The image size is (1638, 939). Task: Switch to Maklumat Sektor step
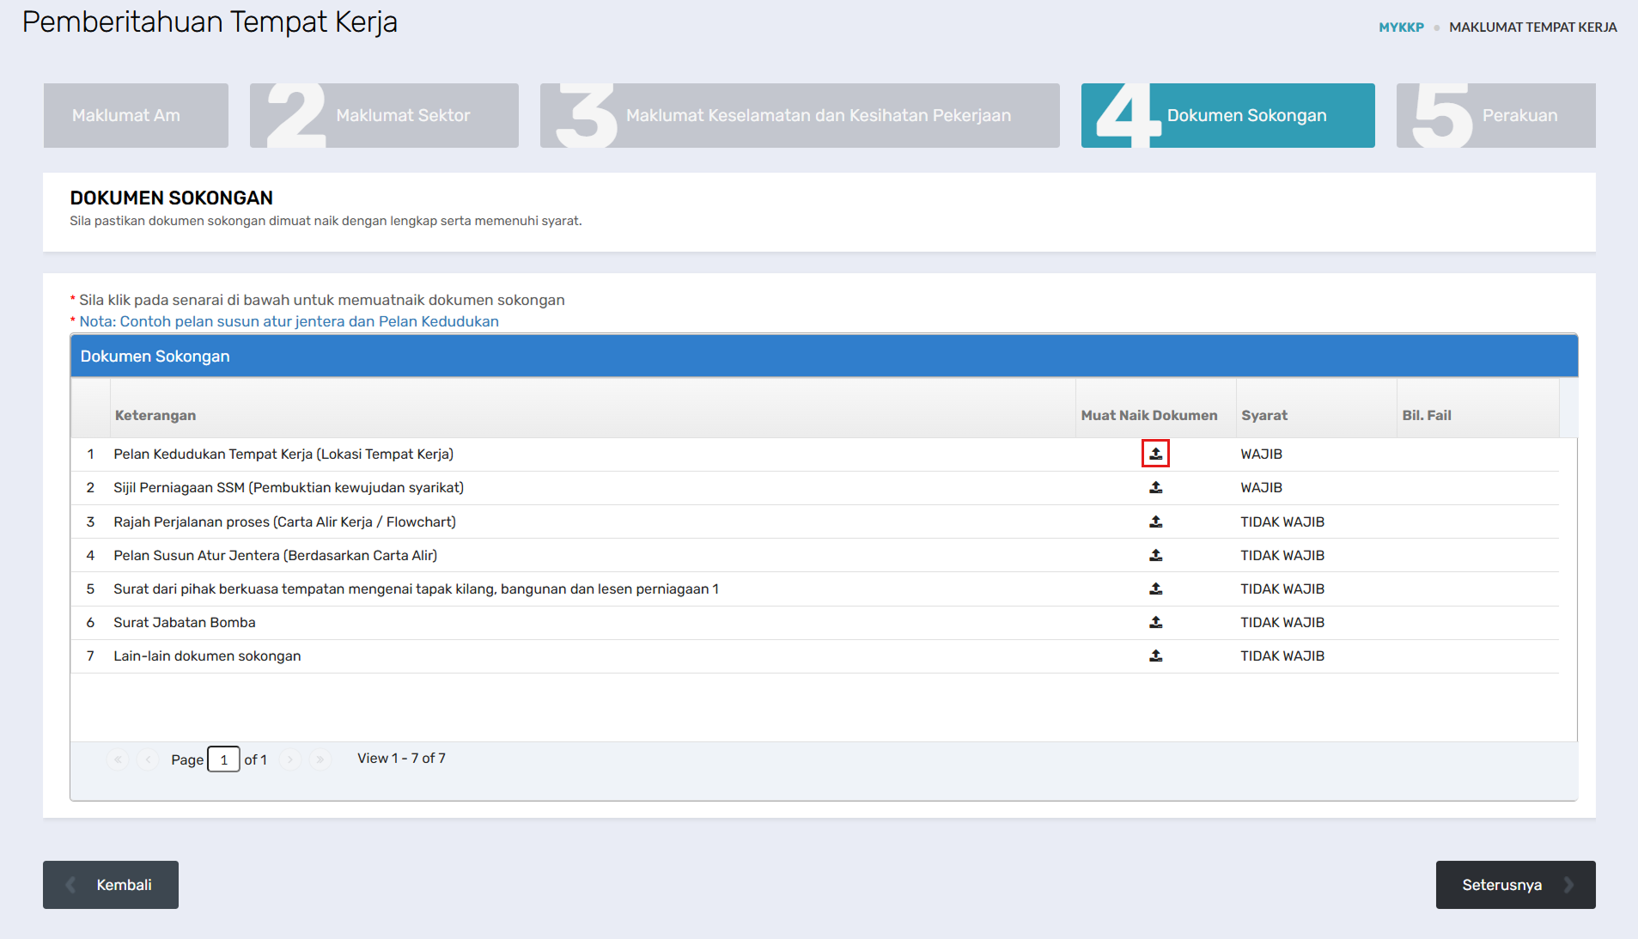pyautogui.click(x=384, y=116)
